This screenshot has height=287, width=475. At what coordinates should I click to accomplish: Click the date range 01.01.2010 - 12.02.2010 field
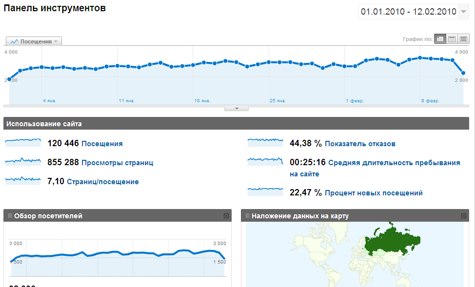tap(408, 12)
